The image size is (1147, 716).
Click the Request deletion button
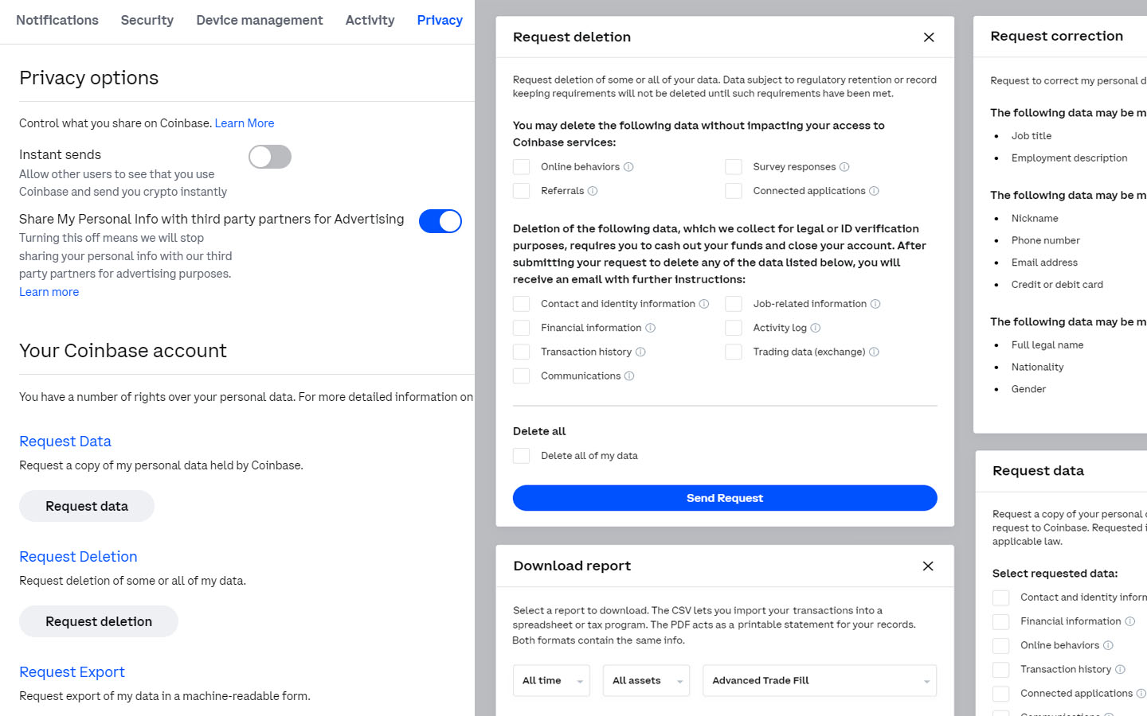coord(99,621)
